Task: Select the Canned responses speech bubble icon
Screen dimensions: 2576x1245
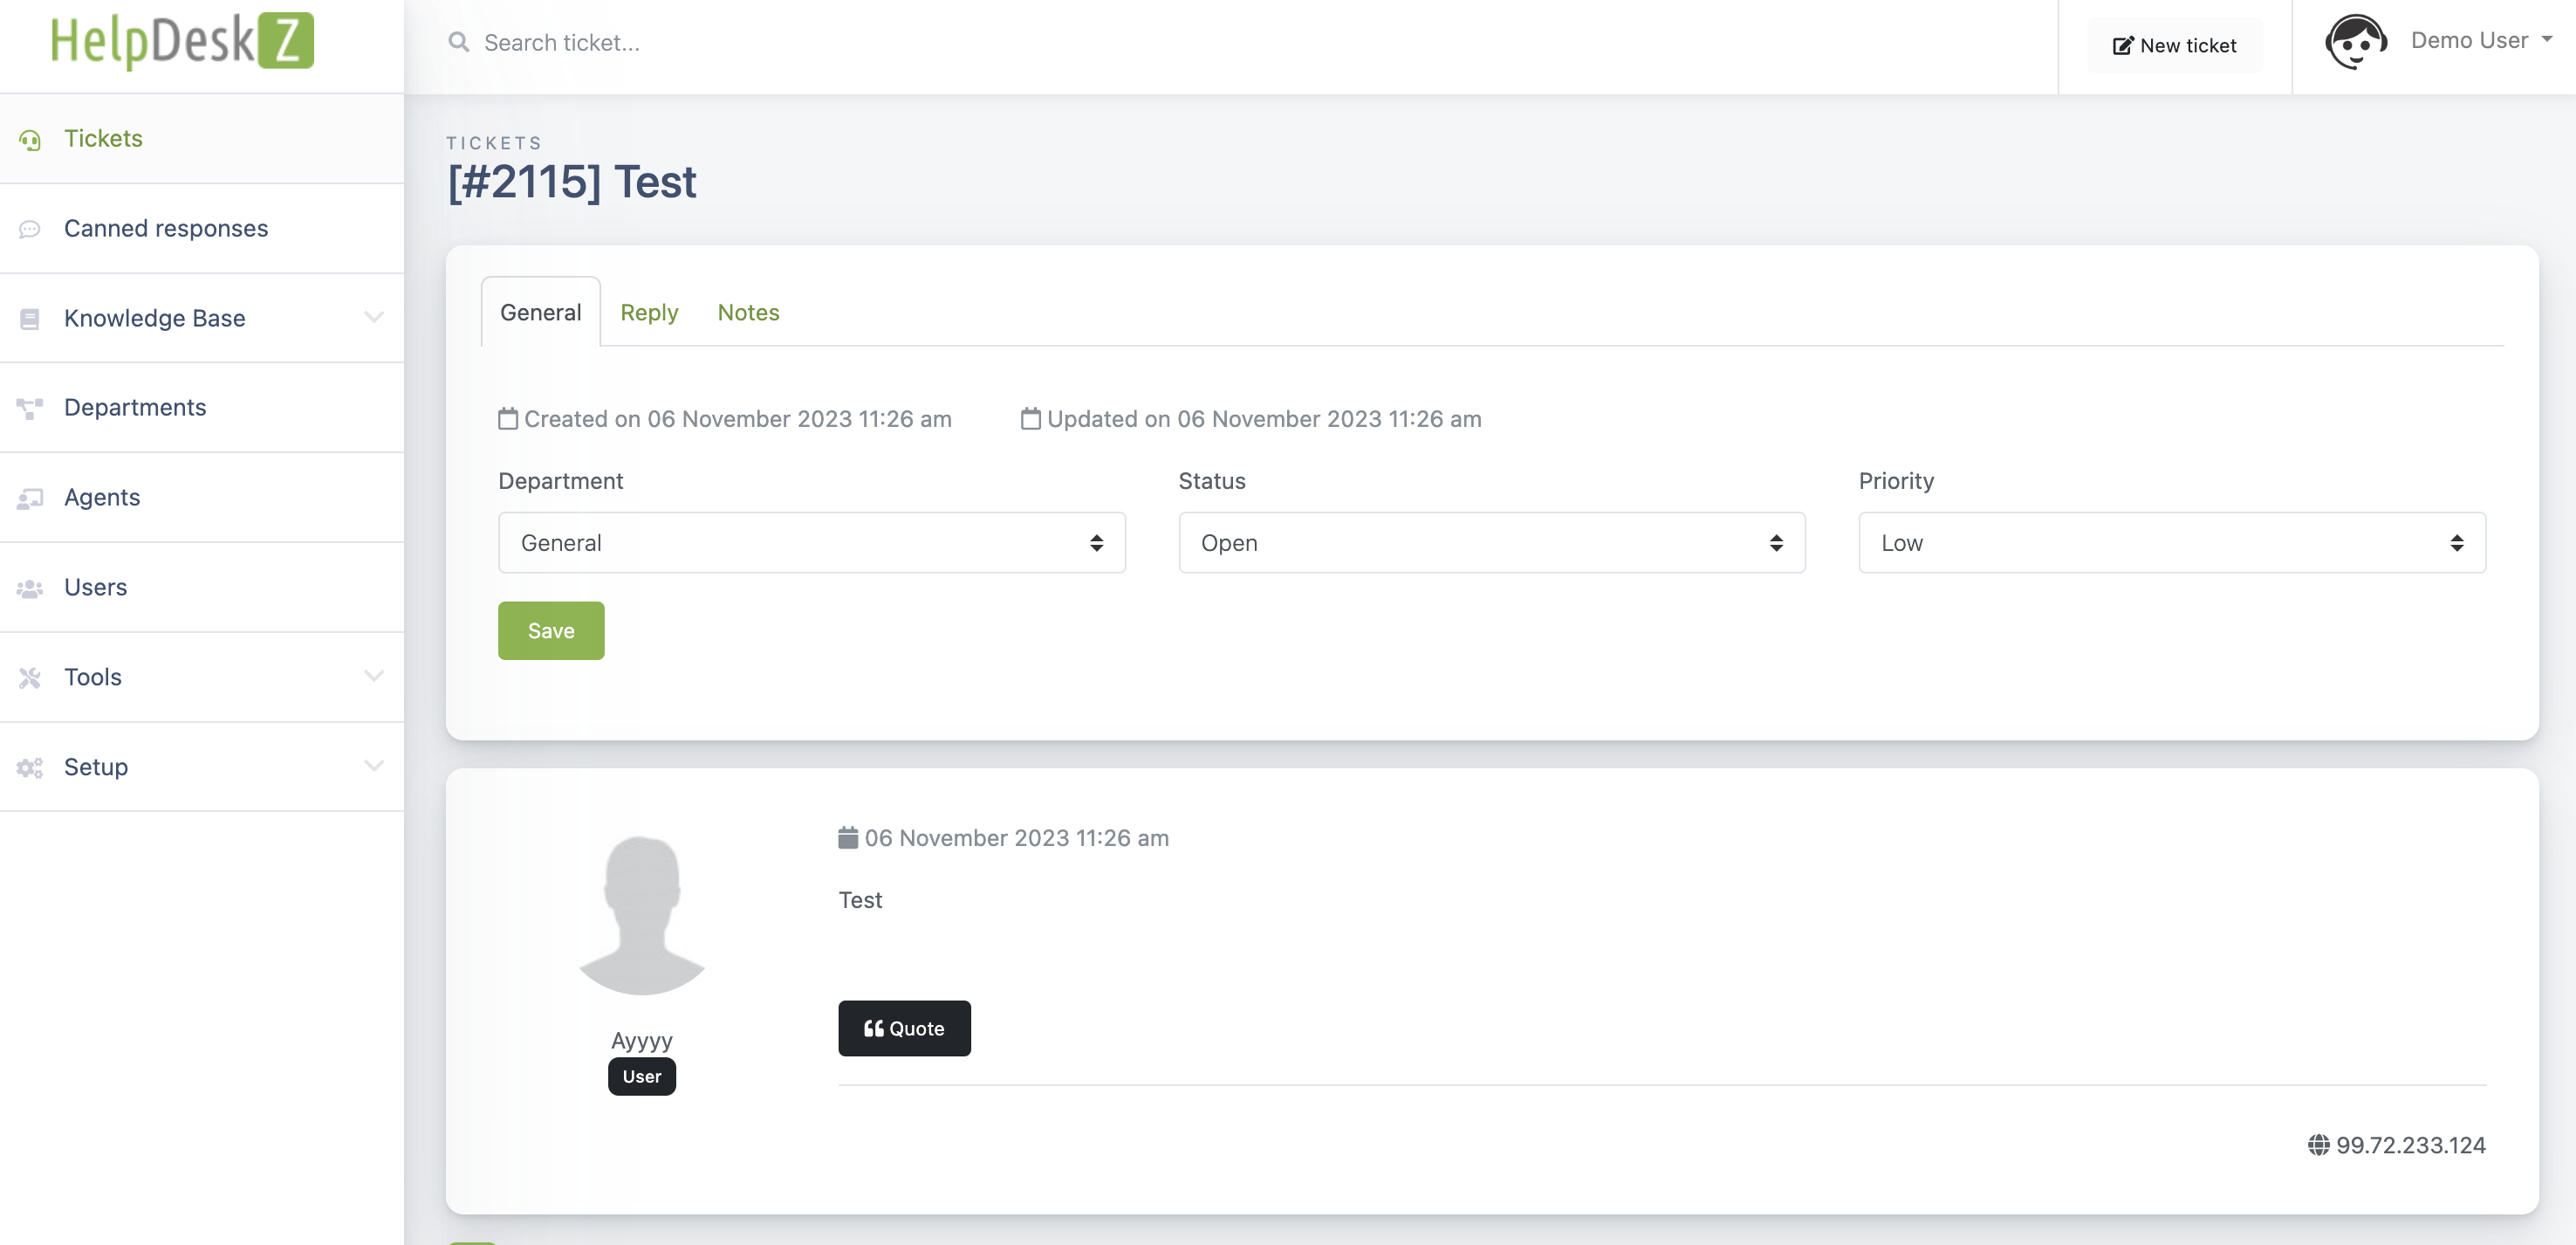Action: (x=29, y=228)
